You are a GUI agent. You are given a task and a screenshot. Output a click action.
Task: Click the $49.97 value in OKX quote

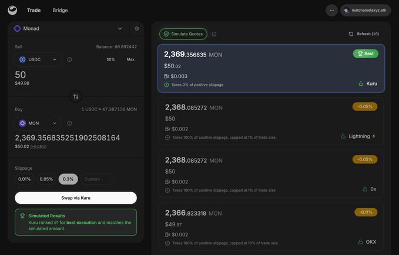(173, 224)
